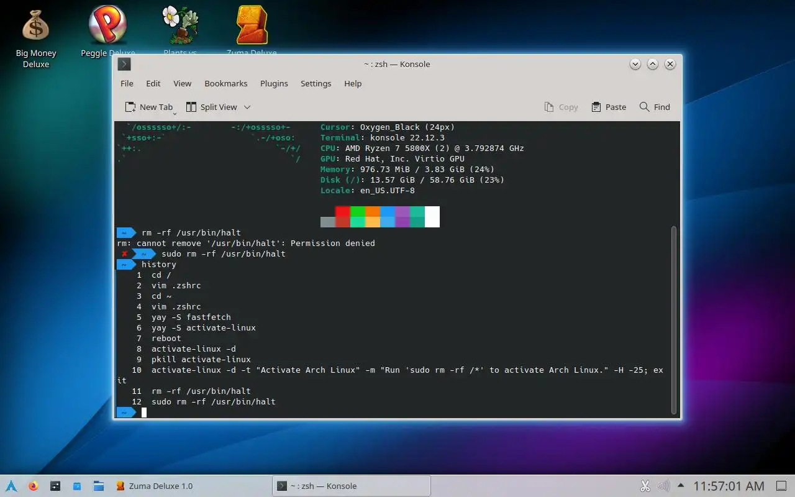This screenshot has height=497, width=795.
Task: Open the volume speaker tray icon
Action: click(x=663, y=486)
